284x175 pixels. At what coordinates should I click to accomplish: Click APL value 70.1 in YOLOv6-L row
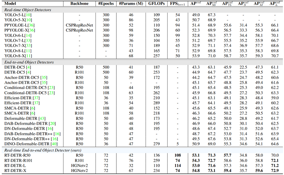coord(275,35)
